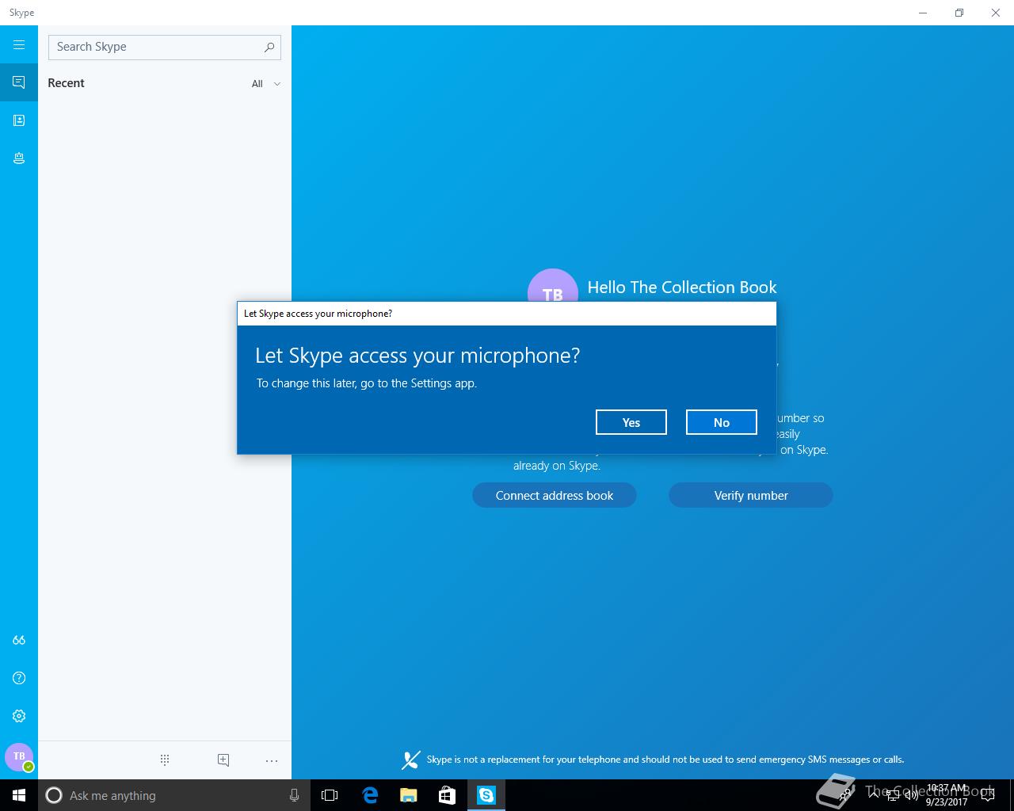1014x811 pixels.
Task: Click Yes to allow microphone access
Action: pos(631,422)
